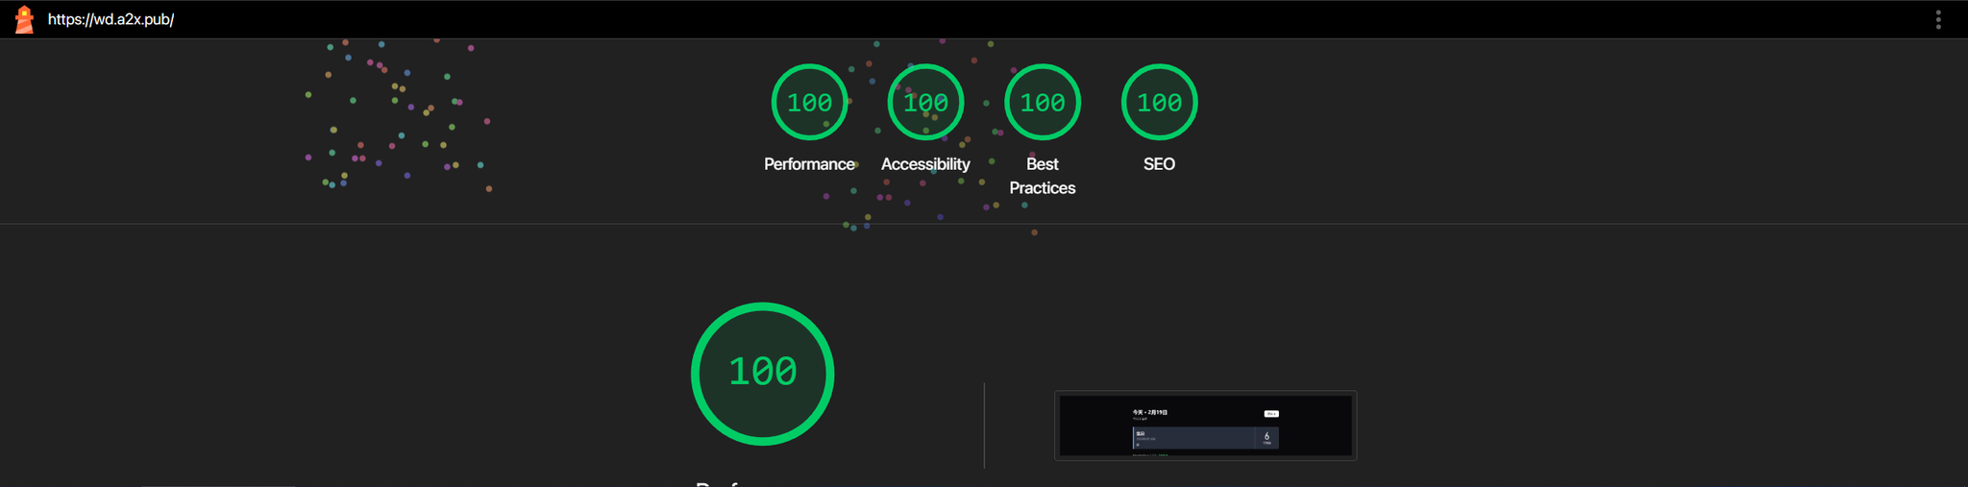Click the SEO score gauge circle
Screen dimensions: 1968x487
pos(1159,102)
